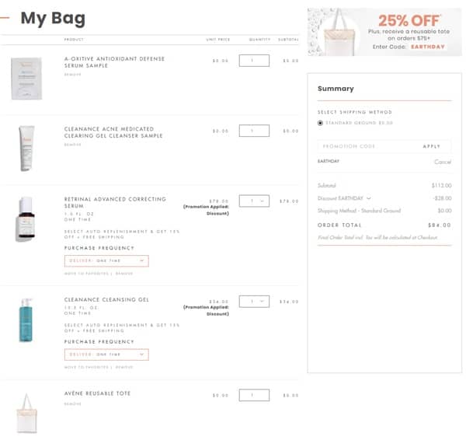The height and width of the screenshot is (447, 466).
Task: Open the Cleanance Cleansing Gel bottle image
Action: coord(26,319)
